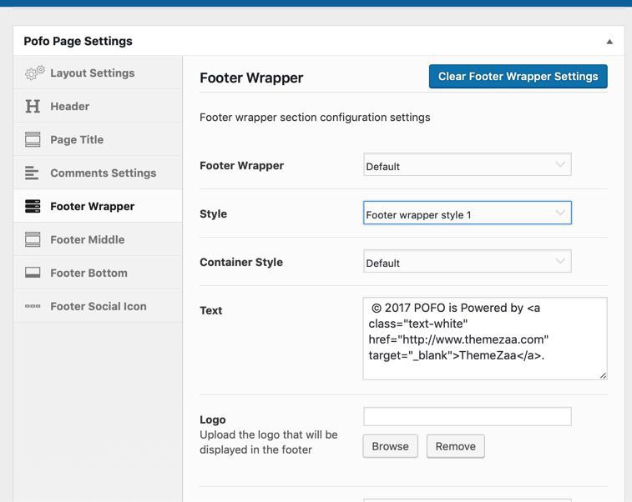Click the Remove logo button
This screenshot has height=502, width=632.
pyautogui.click(x=455, y=446)
